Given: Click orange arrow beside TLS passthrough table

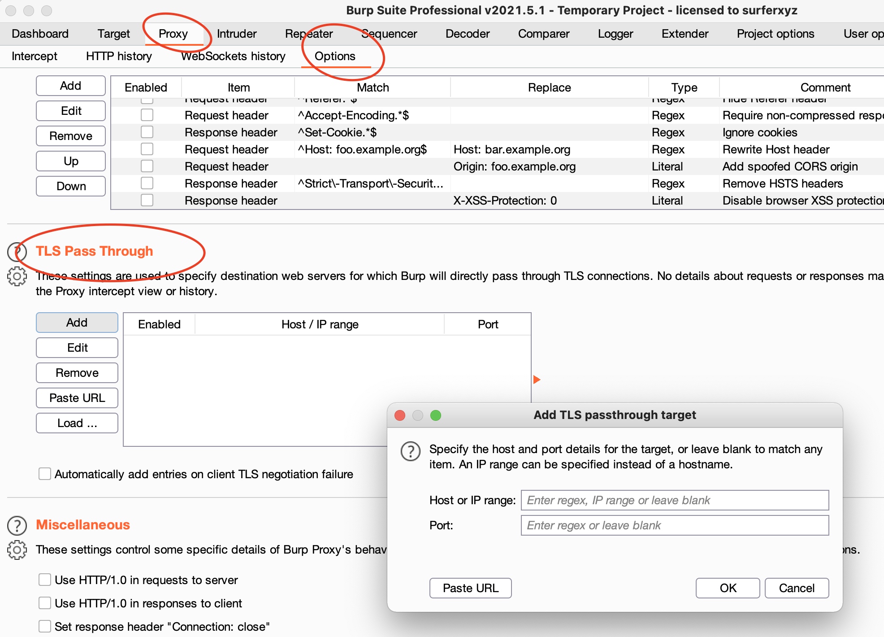Looking at the screenshot, I should click(x=537, y=380).
